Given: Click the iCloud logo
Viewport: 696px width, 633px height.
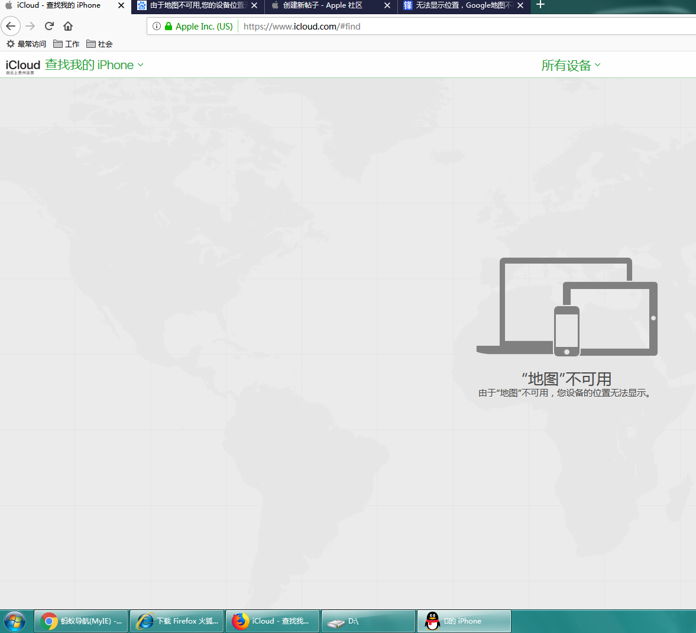Looking at the screenshot, I should (23, 65).
